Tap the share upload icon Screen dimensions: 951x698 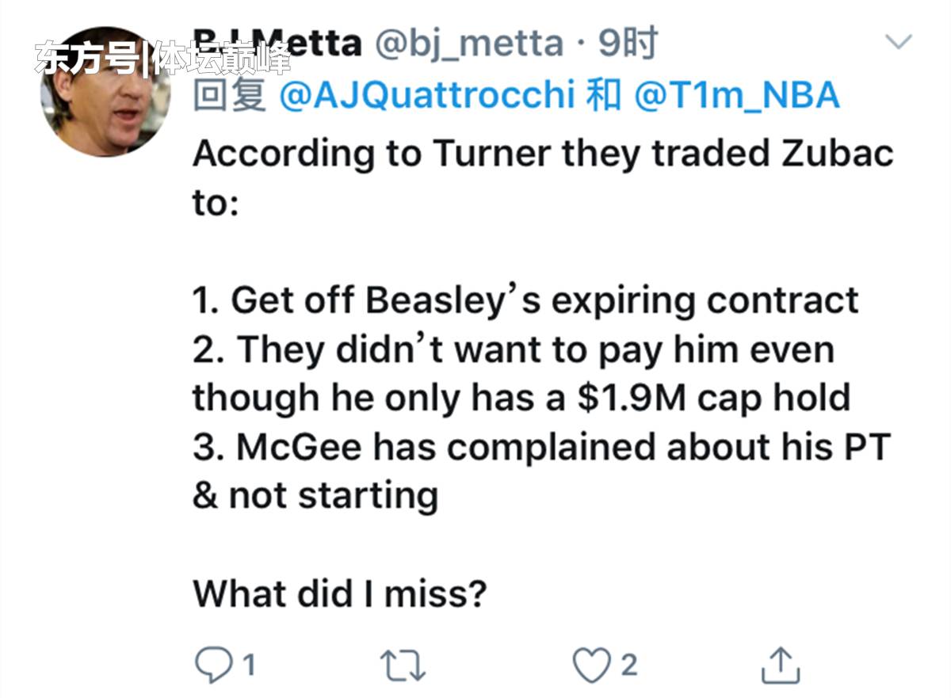coord(777,664)
